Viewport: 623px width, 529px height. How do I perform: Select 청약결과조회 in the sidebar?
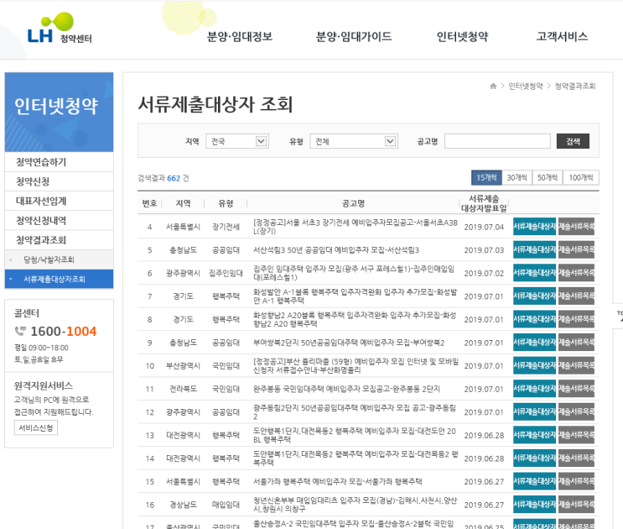click(x=59, y=240)
